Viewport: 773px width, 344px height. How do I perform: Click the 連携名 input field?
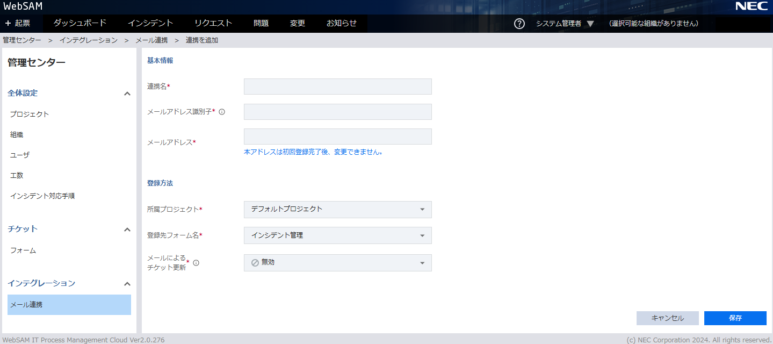click(x=337, y=87)
